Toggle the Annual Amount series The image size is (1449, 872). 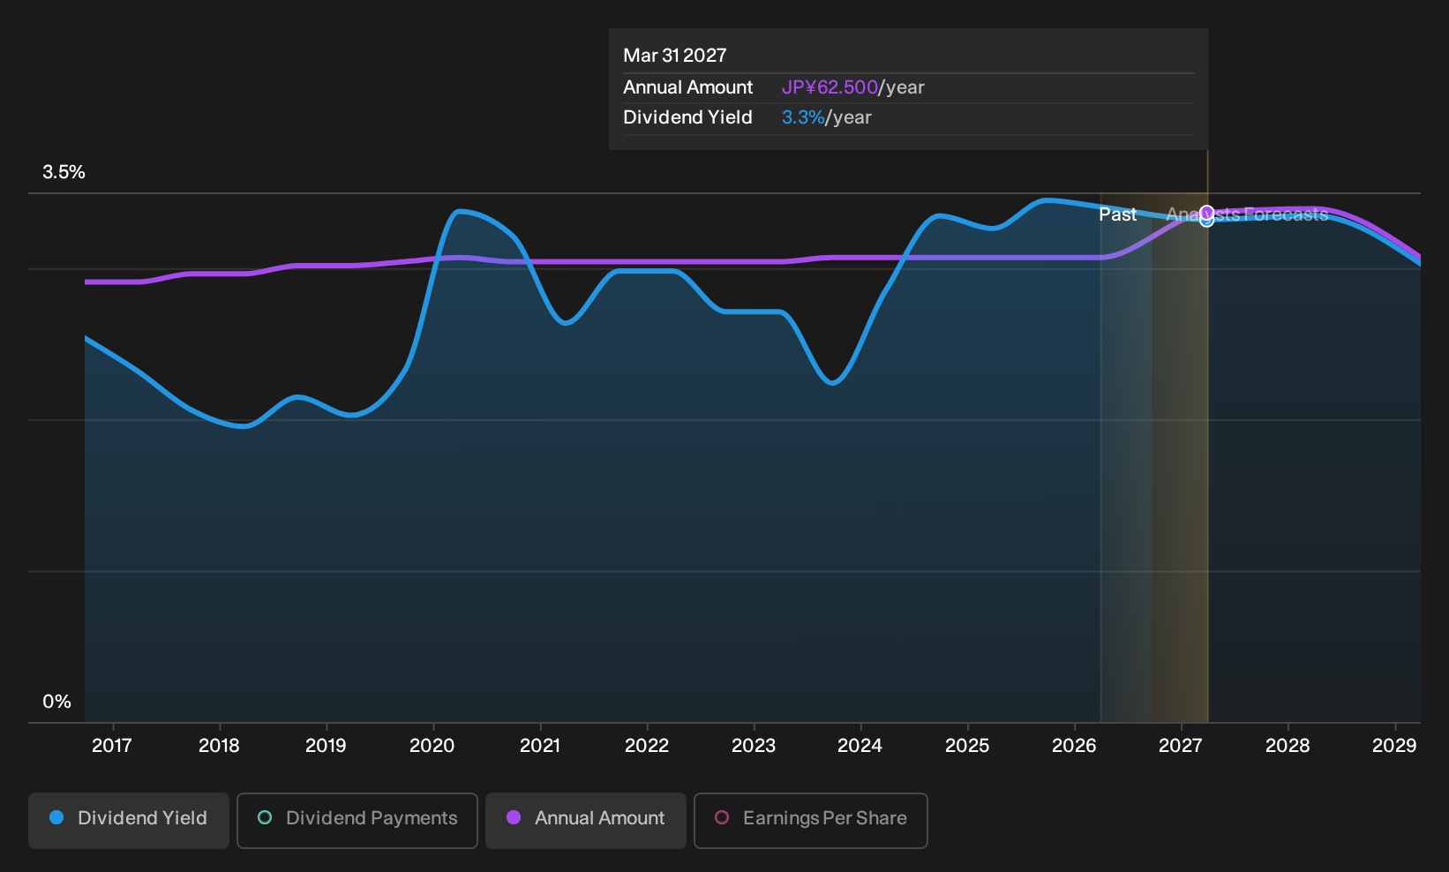click(x=586, y=820)
